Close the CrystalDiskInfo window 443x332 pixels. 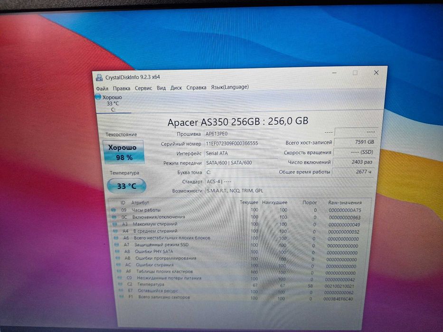click(x=376, y=73)
